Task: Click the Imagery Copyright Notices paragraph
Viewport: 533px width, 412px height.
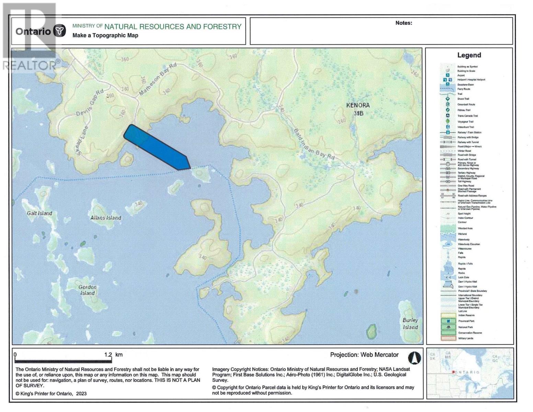Action: click(x=311, y=374)
